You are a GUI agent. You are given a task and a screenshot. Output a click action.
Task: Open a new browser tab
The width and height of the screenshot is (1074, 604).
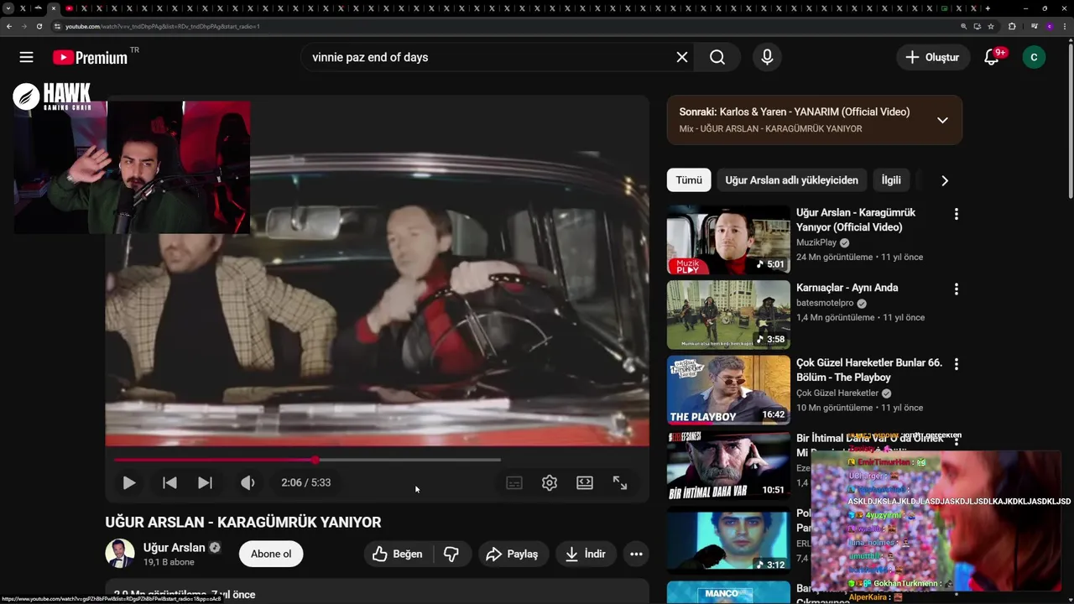[988, 8]
